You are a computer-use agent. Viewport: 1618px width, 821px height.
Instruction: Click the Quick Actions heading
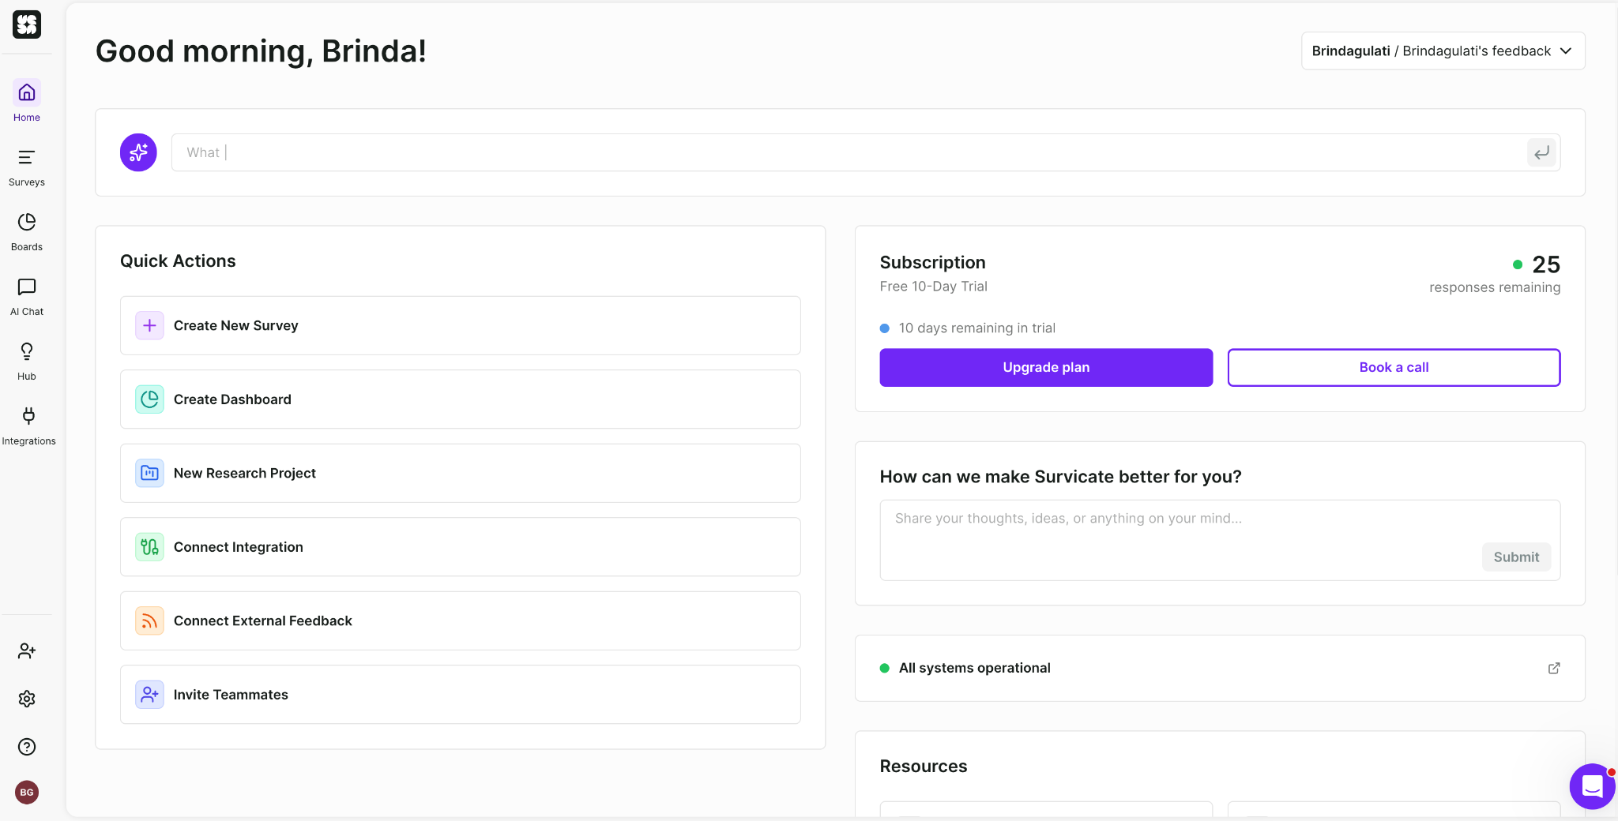pyautogui.click(x=178, y=261)
